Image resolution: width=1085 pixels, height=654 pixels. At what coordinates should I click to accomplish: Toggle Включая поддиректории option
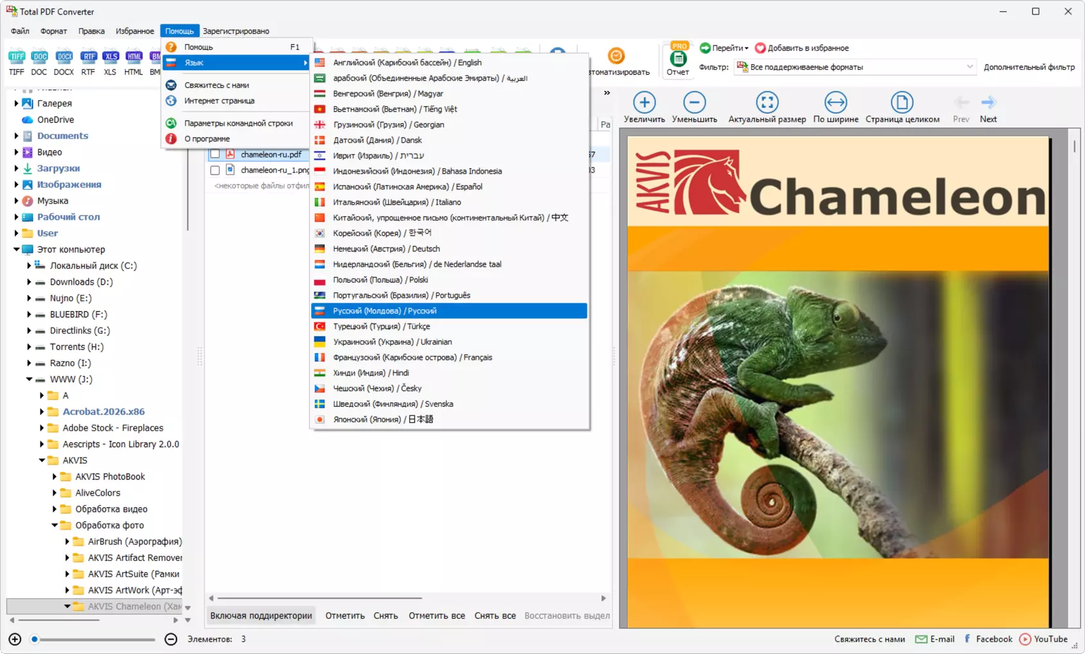pyautogui.click(x=261, y=616)
